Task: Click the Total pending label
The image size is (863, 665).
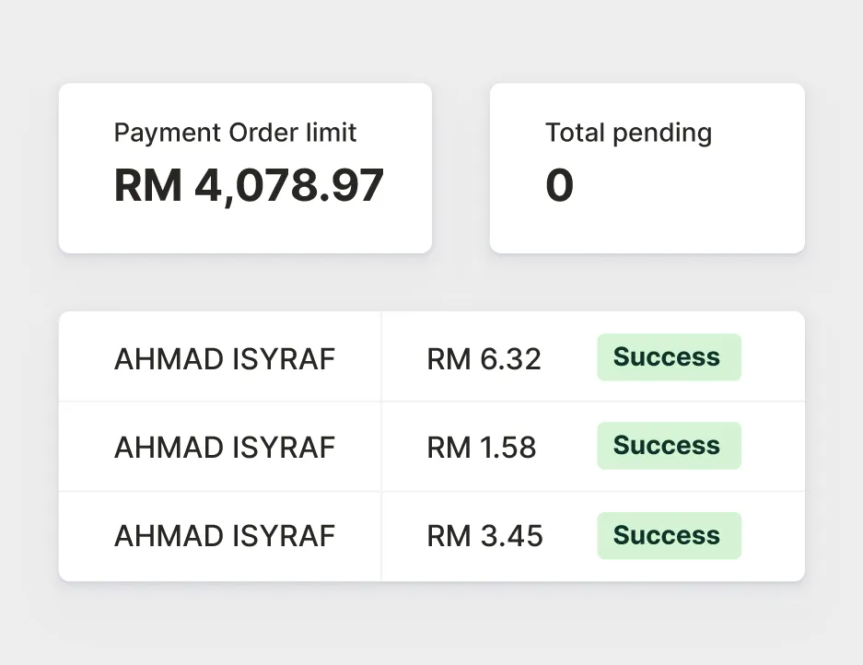Action: [x=628, y=133]
